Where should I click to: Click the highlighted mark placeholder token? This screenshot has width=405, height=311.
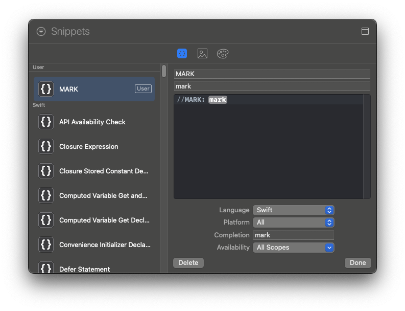pyautogui.click(x=218, y=100)
